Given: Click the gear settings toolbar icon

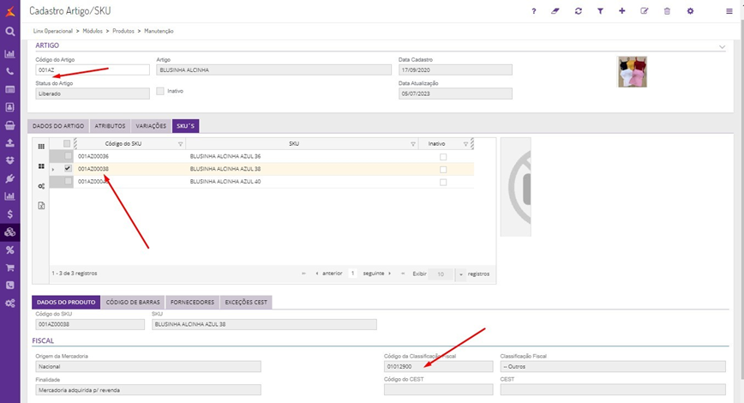Looking at the screenshot, I should [x=690, y=11].
